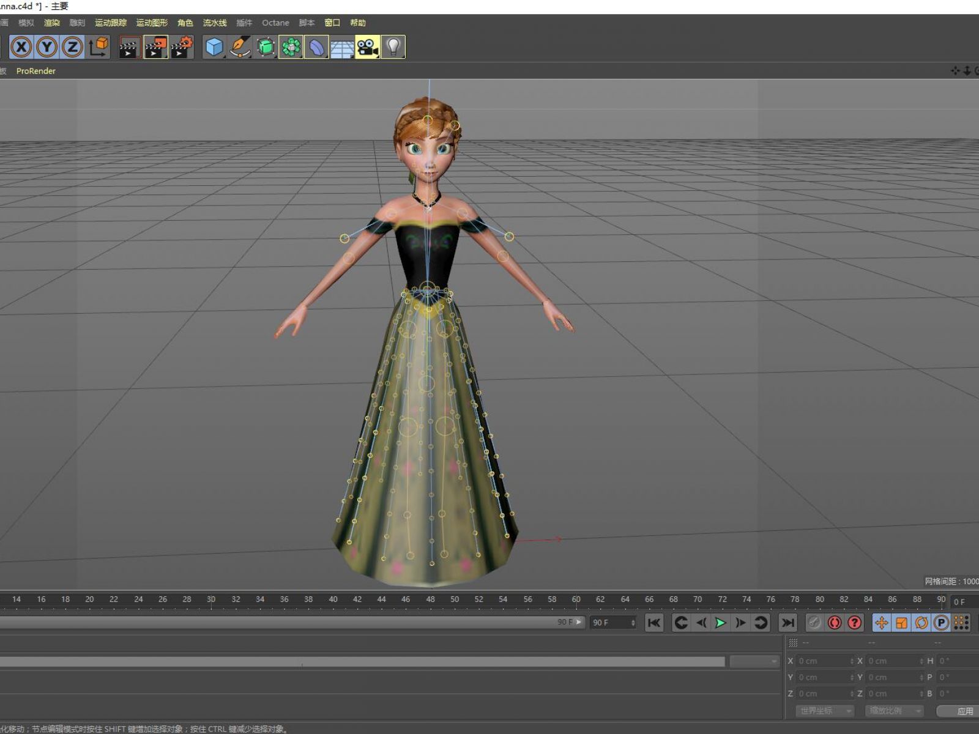Add a Light bulb object
The image size is (979, 734).
pyautogui.click(x=393, y=47)
